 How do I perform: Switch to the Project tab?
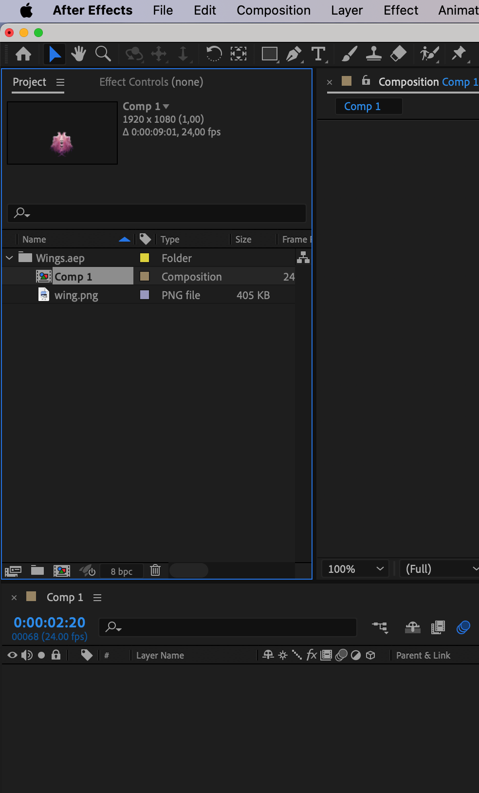pos(29,82)
